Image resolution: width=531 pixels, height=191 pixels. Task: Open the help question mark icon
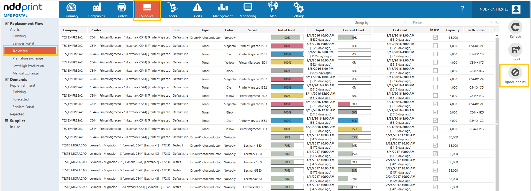click(462, 9)
